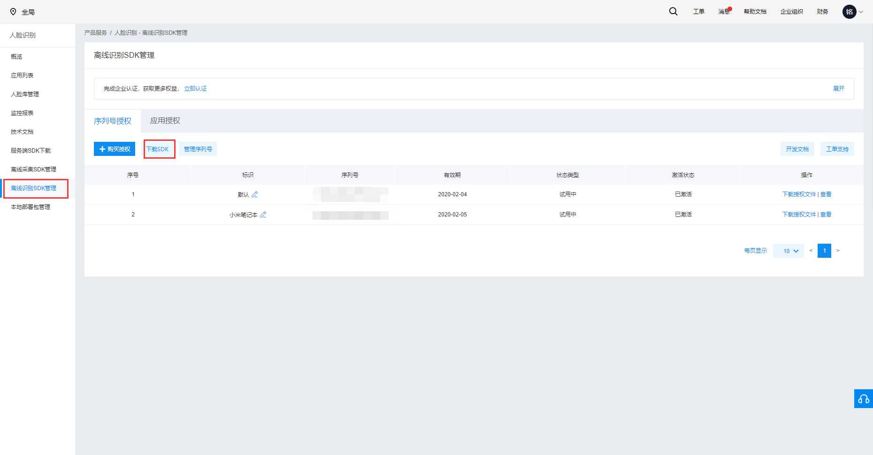Expand the account dropdown arrow beside avatar
873x455 pixels.
(861, 12)
